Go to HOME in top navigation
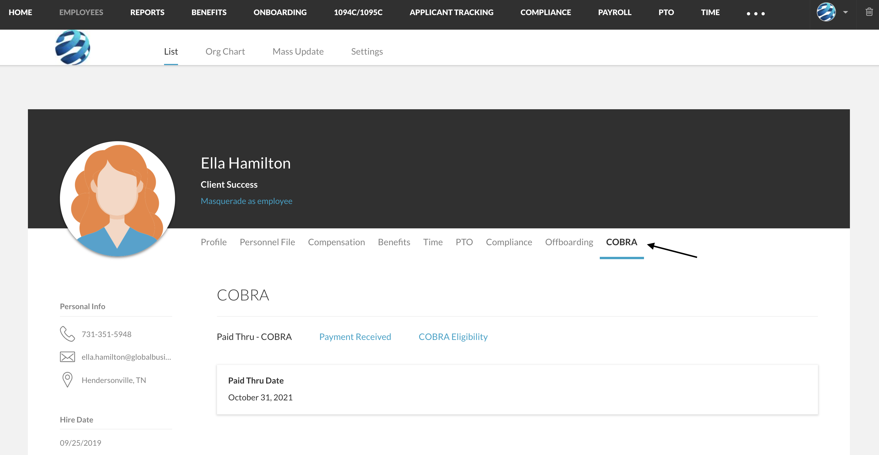Image resolution: width=879 pixels, height=455 pixels. coord(20,12)
